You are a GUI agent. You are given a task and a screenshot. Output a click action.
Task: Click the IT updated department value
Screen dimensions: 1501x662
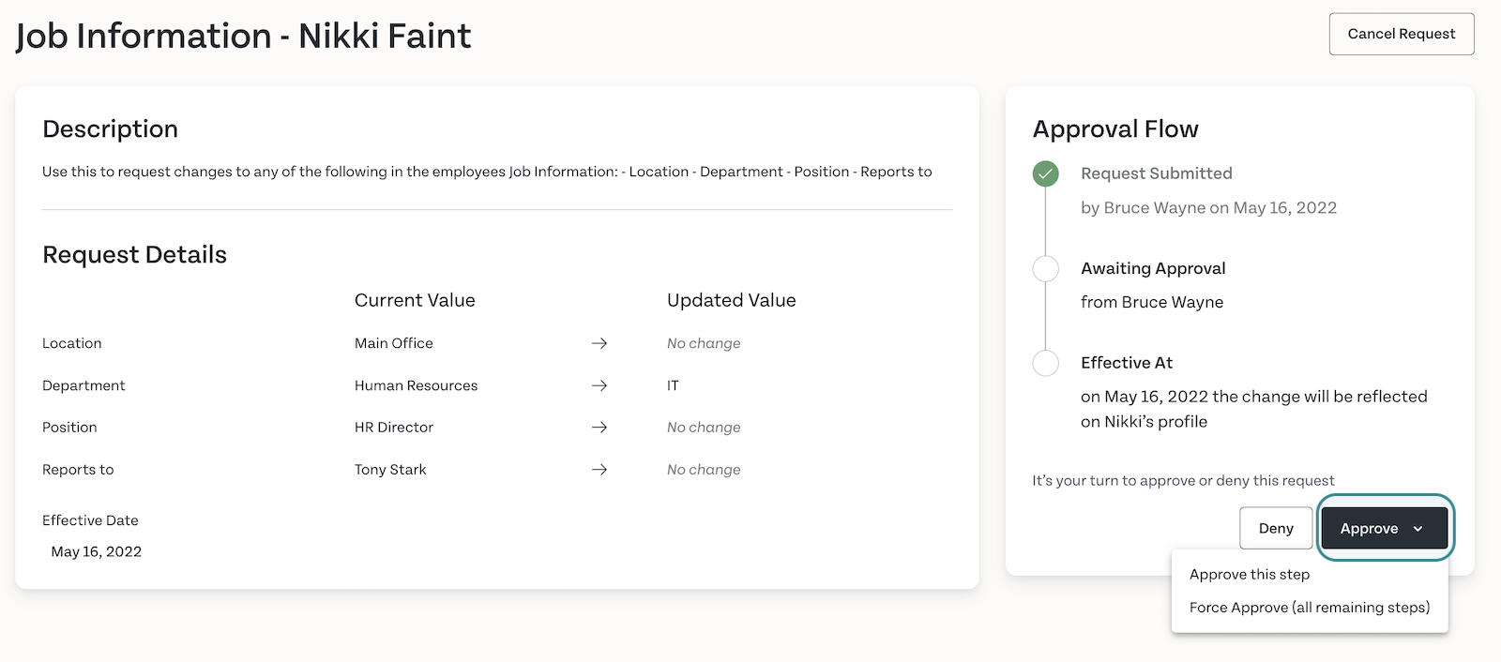click(x=673, y=385)
